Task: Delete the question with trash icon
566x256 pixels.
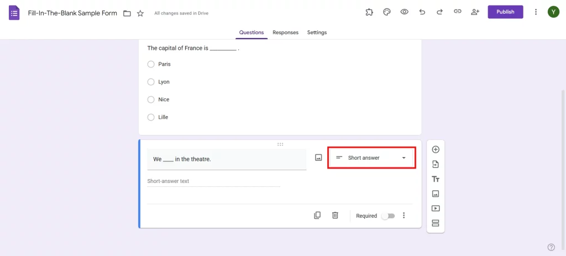Action: pyautogui.click(x=335, y=216)
